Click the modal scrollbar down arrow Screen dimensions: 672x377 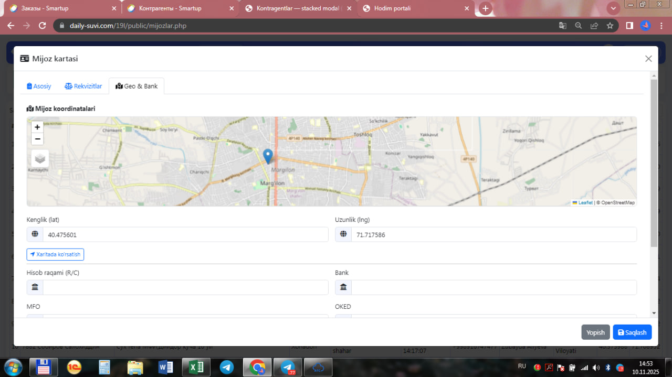point(654,313)
